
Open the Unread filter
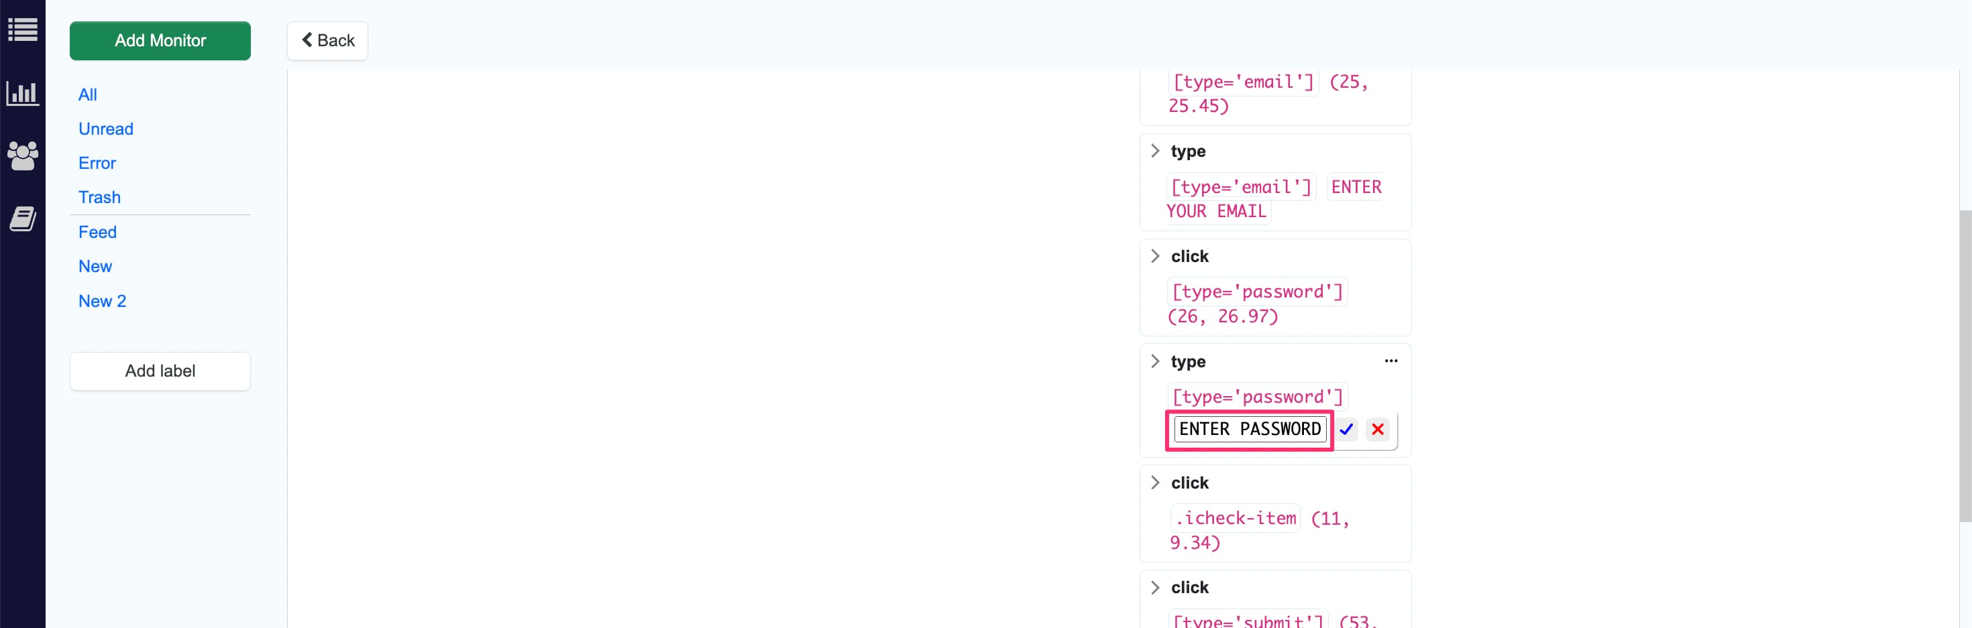click(106, 129)
